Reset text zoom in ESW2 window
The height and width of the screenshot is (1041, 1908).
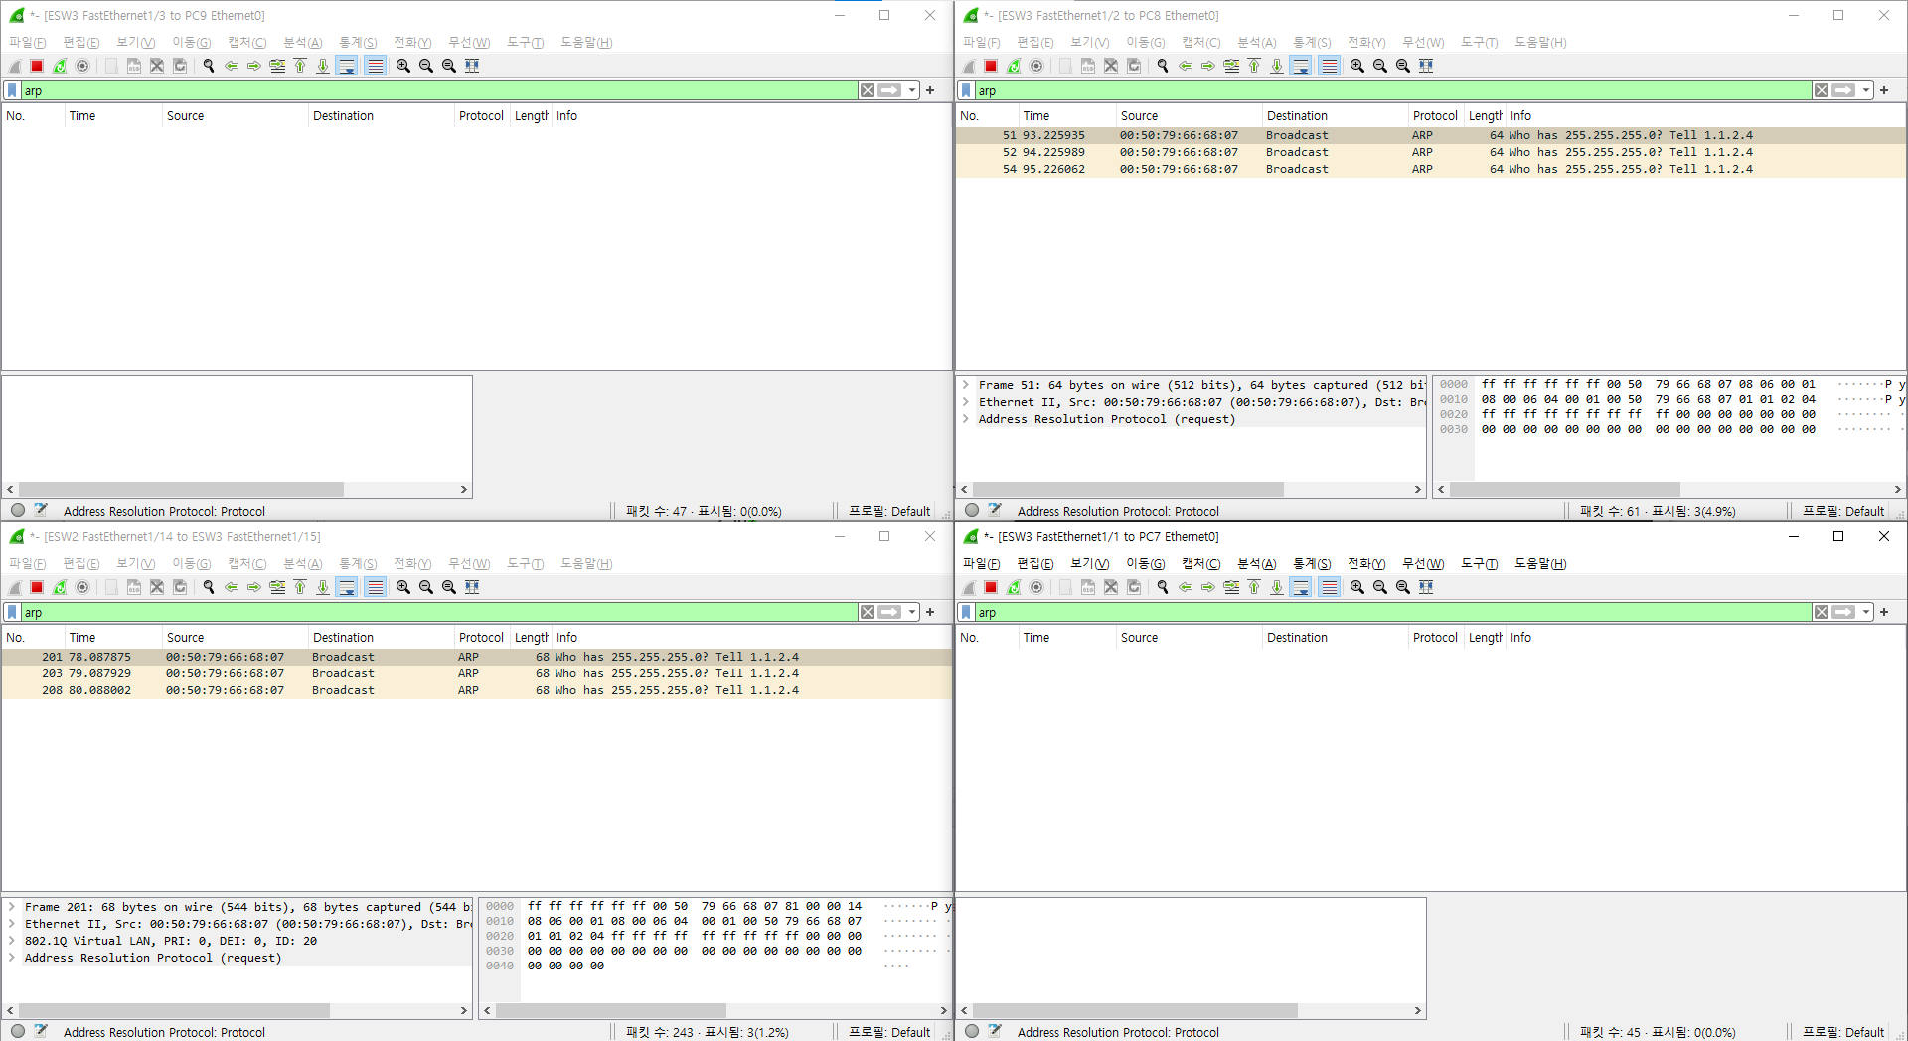(449, 587)
